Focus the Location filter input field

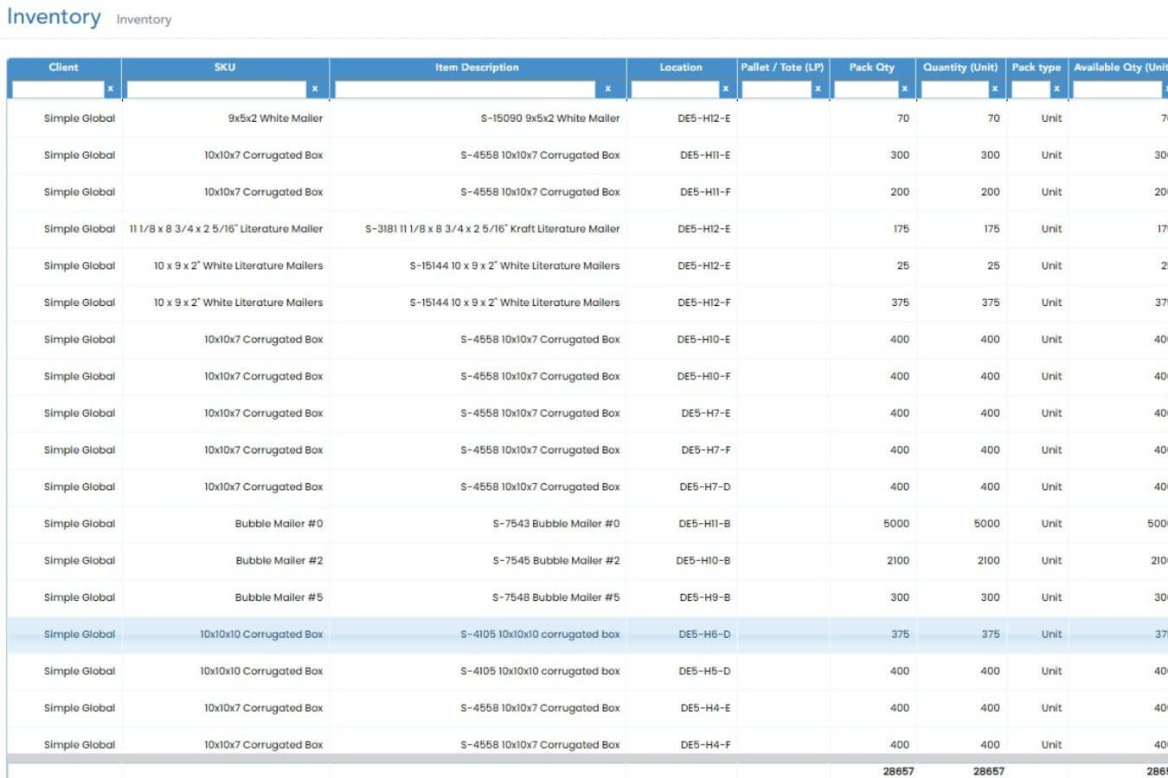click(x=675, y=88)
